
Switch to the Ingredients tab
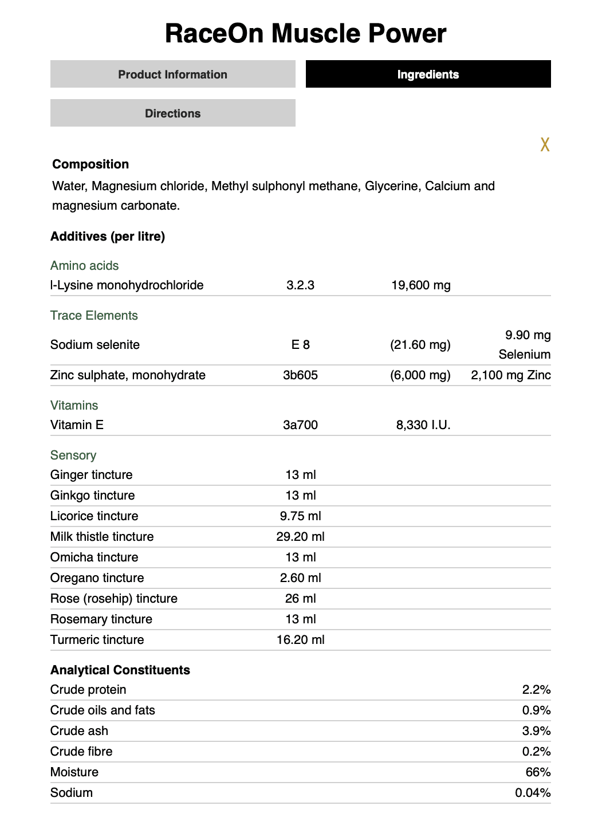[428, 74]
